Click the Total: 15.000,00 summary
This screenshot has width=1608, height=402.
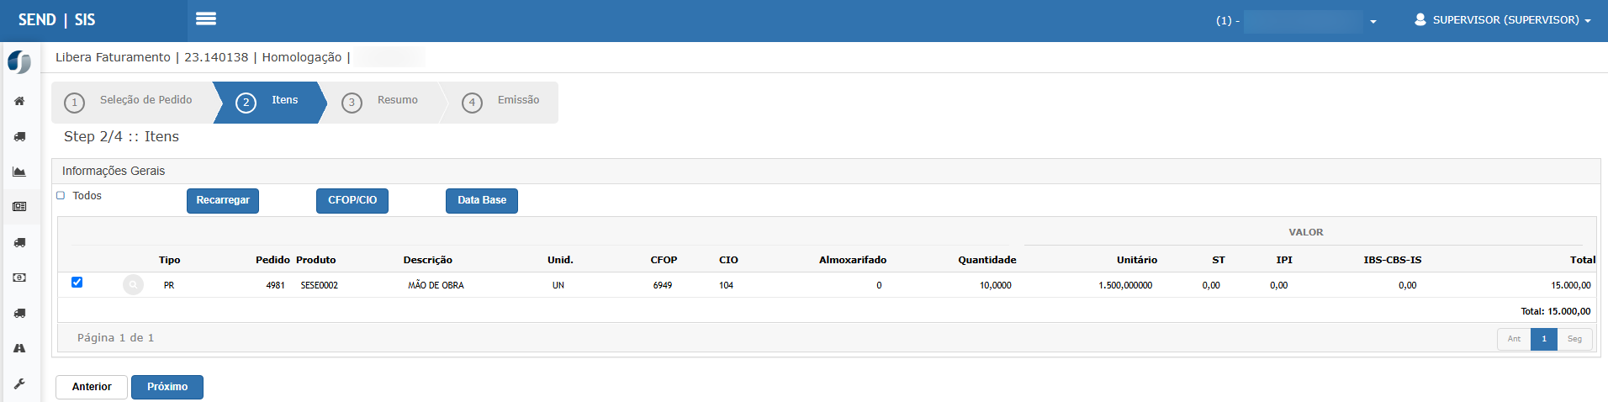(1555, 311)
